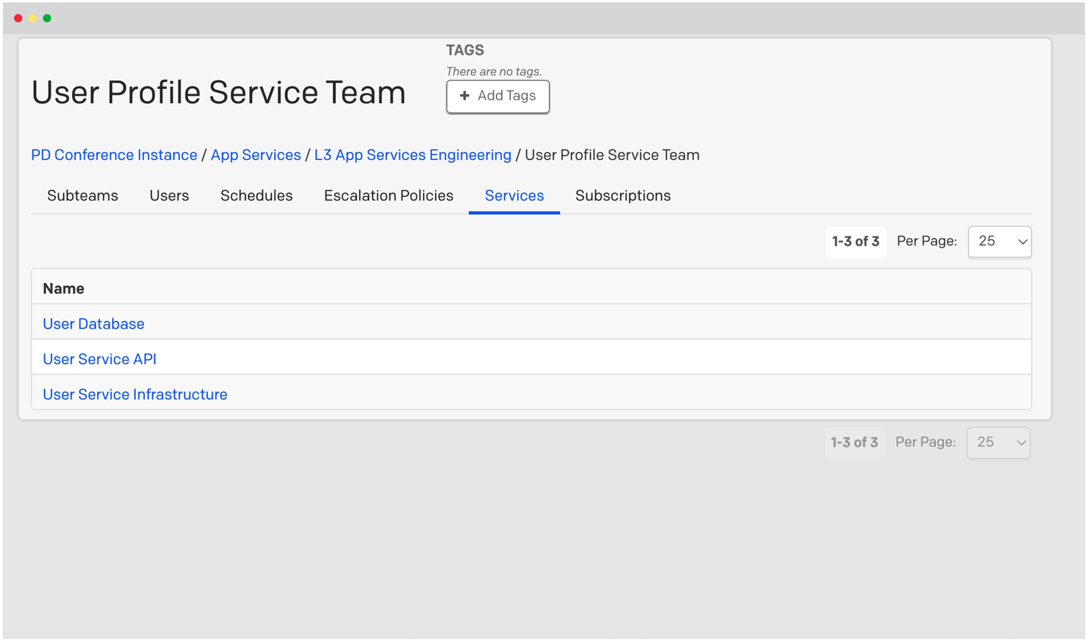1089x642 pixels.
Task: Switch to the Subscriptions tab
Action: pos(623,195)
